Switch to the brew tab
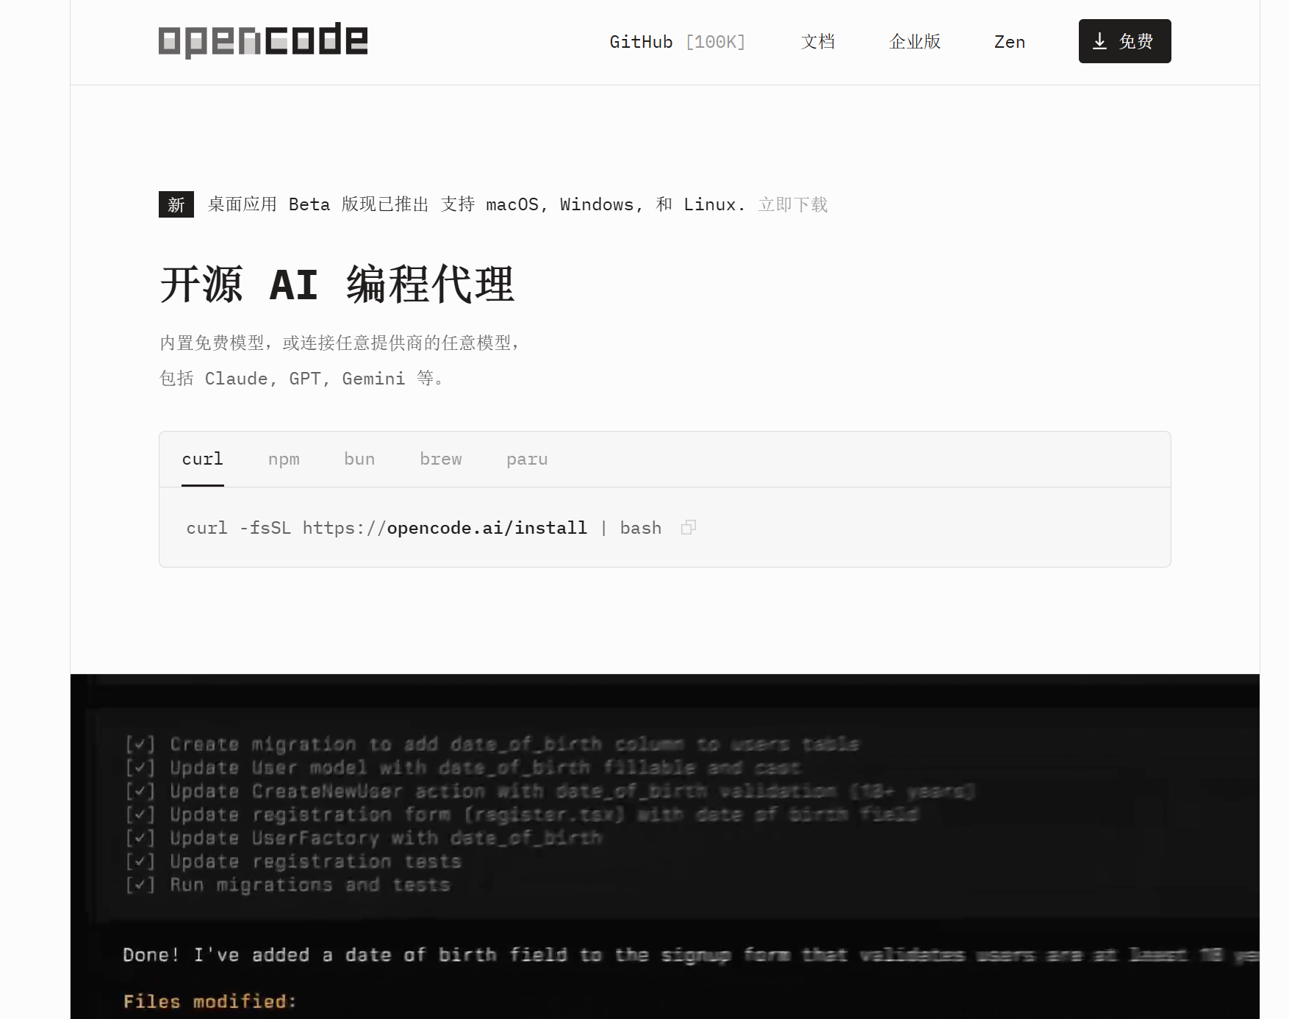Screen dimensions: 1289x1019 441,459
